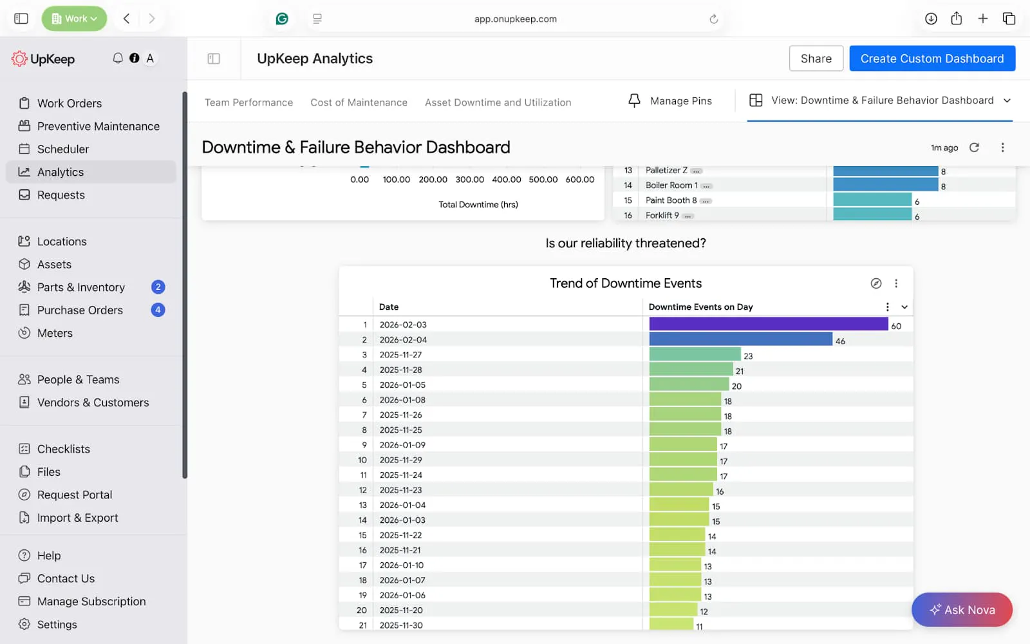Image resolution: width=1030 pixels, height=644 pixels.
Task: Open Trend of Downtime Events kebab menu
Action: pos(896,283)
